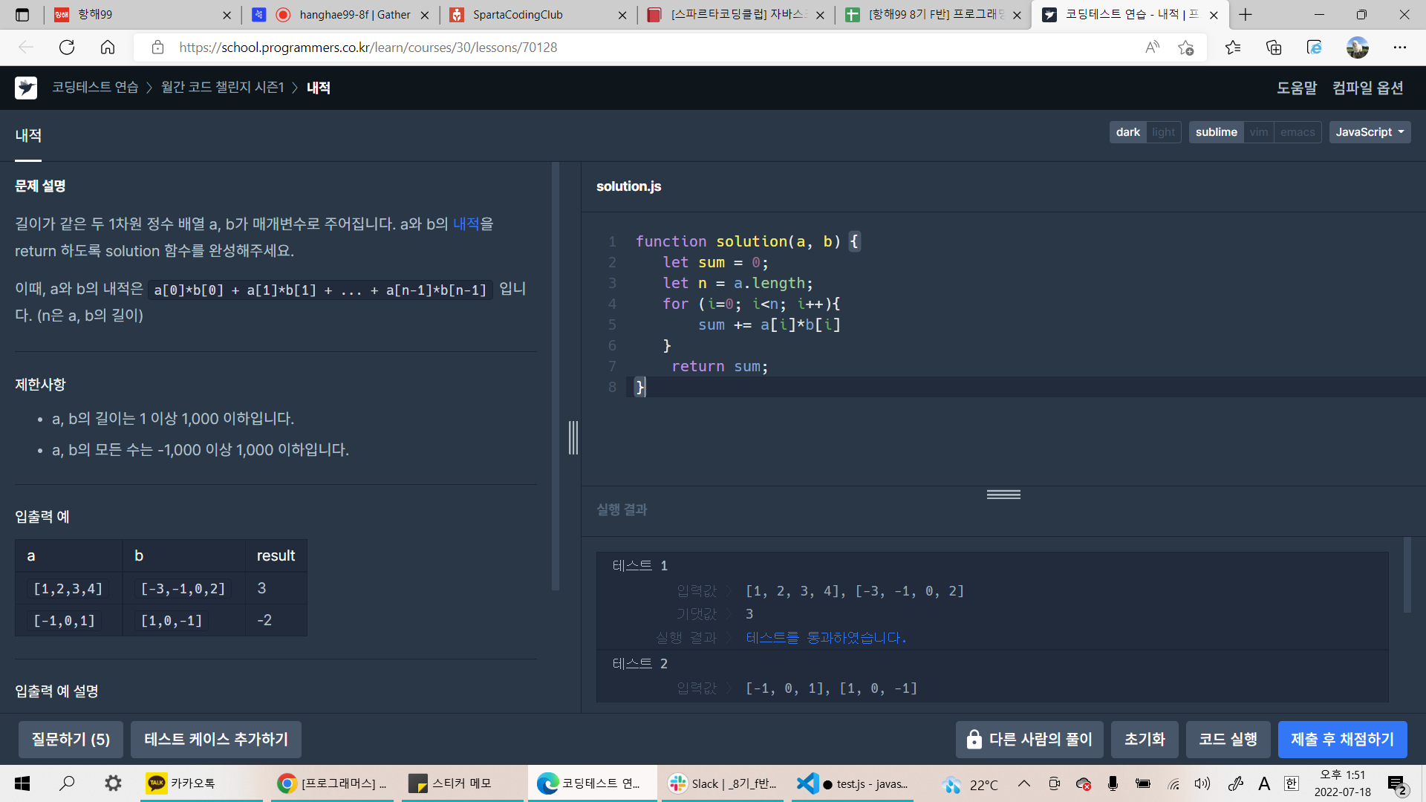1426x802 pixels.
Task: Switch the editor theme to light
Action: (x=1163, y=132)
